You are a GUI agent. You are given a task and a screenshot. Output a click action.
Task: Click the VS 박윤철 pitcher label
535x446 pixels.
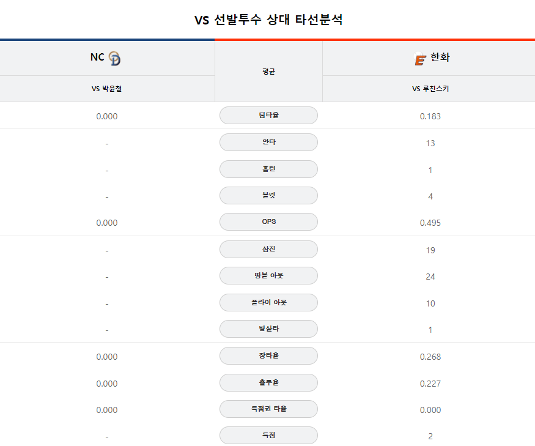pyautogui.click(x=106, y=89)
